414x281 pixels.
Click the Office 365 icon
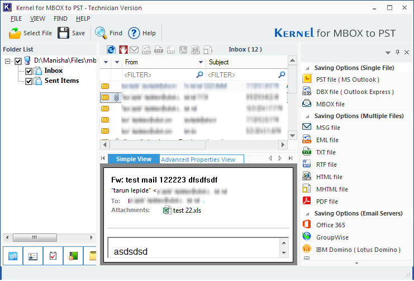[307, 224]
